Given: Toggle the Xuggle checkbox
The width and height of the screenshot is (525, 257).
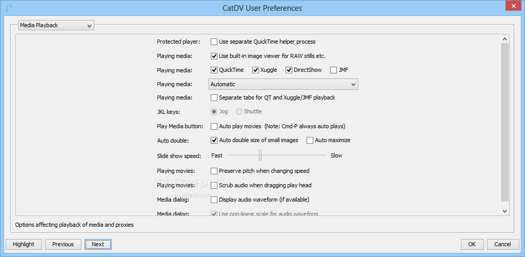Looking at the screenshot, I should tap(255, 70).
